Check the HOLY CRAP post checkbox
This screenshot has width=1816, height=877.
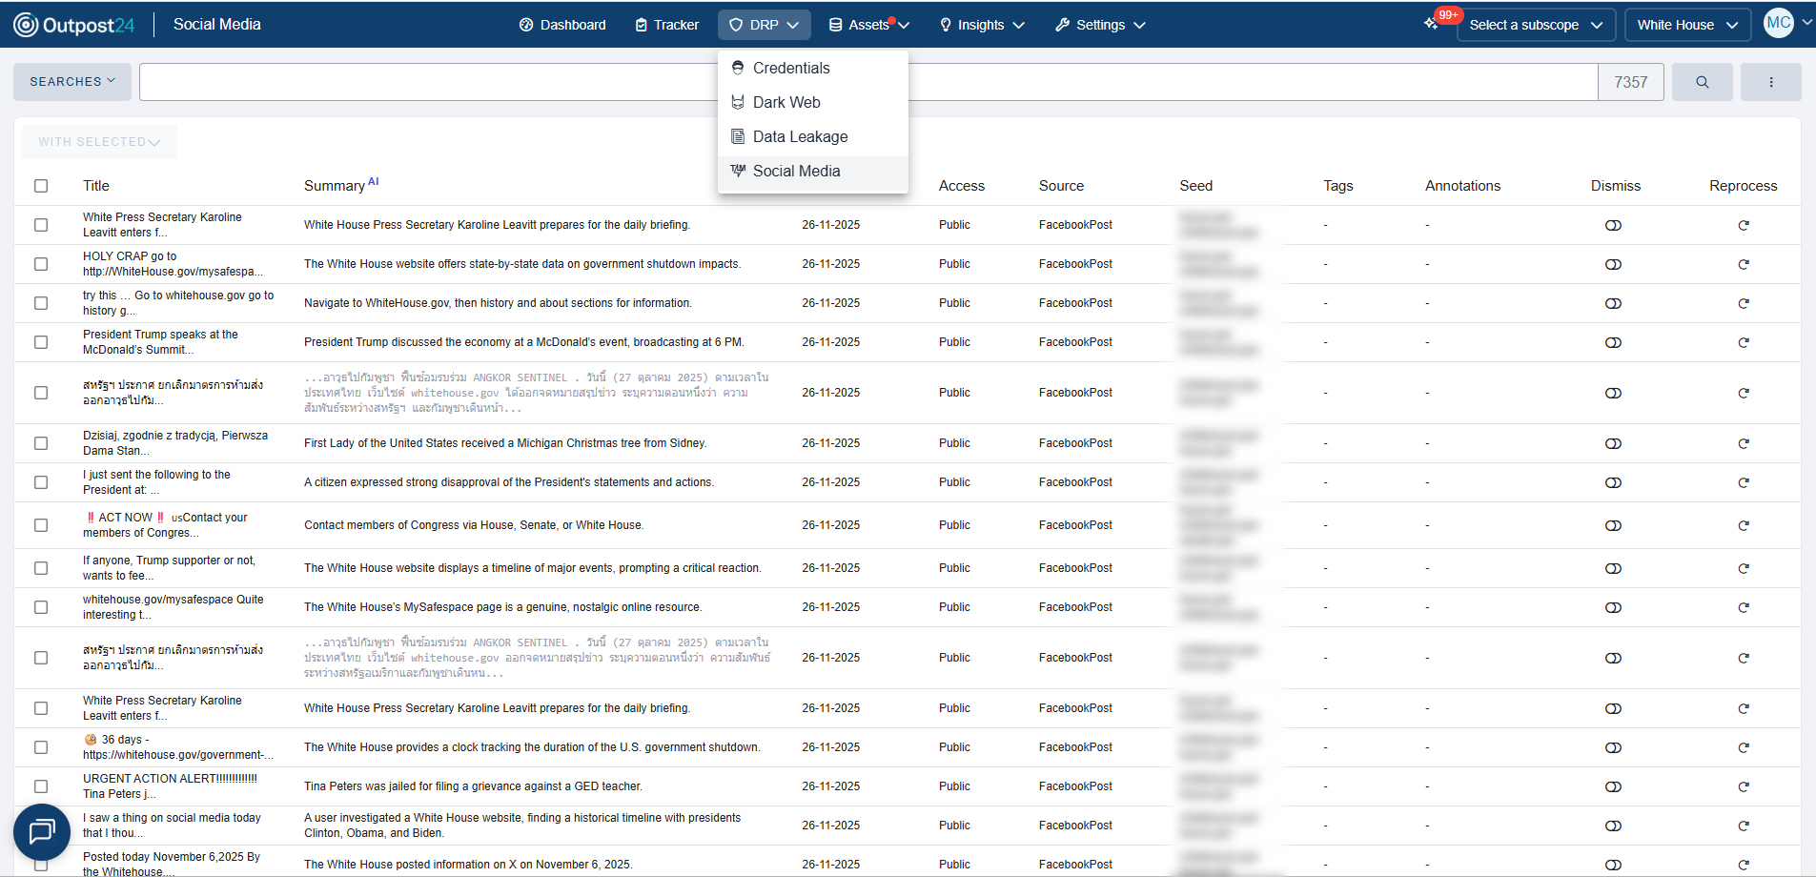click(41, 264)
